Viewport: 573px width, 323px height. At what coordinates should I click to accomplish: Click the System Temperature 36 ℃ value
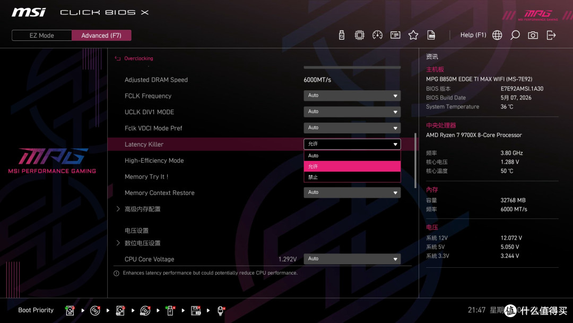pos(507,106)
